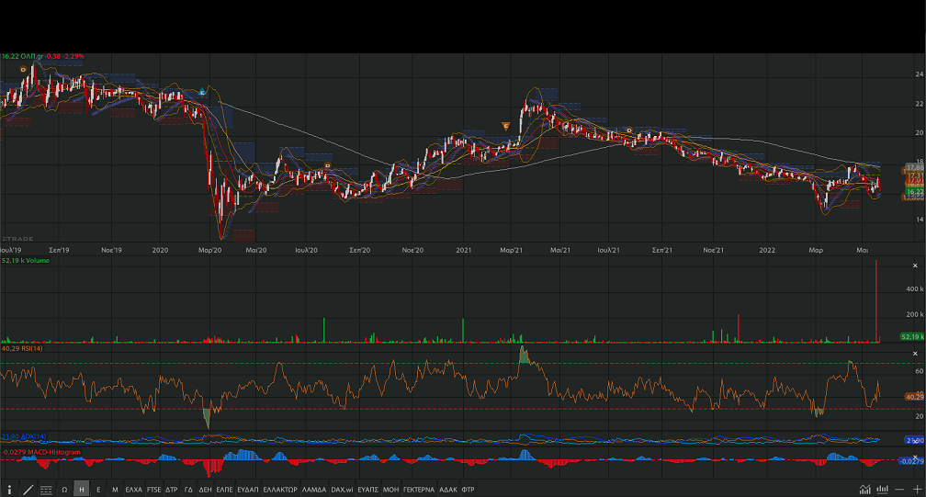Zoom in with the plus icon
This screenshot has width=926, height=497.
916,490
